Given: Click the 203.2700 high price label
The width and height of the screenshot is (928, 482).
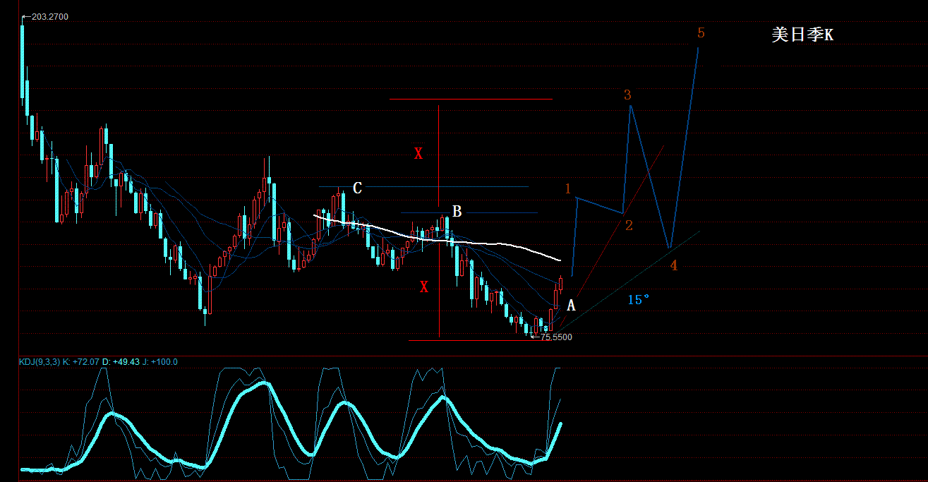Looking at the screenshot, I should [x=50, y=16].
